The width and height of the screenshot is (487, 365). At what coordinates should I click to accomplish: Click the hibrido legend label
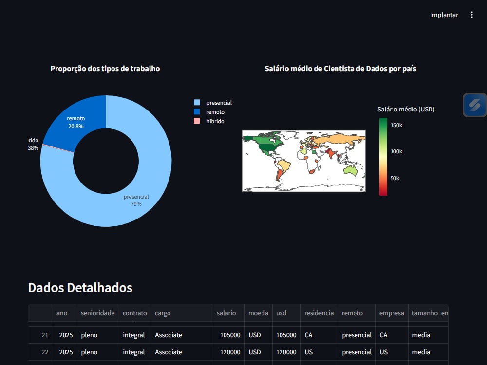pyautogui.click(x=215, y=121)
